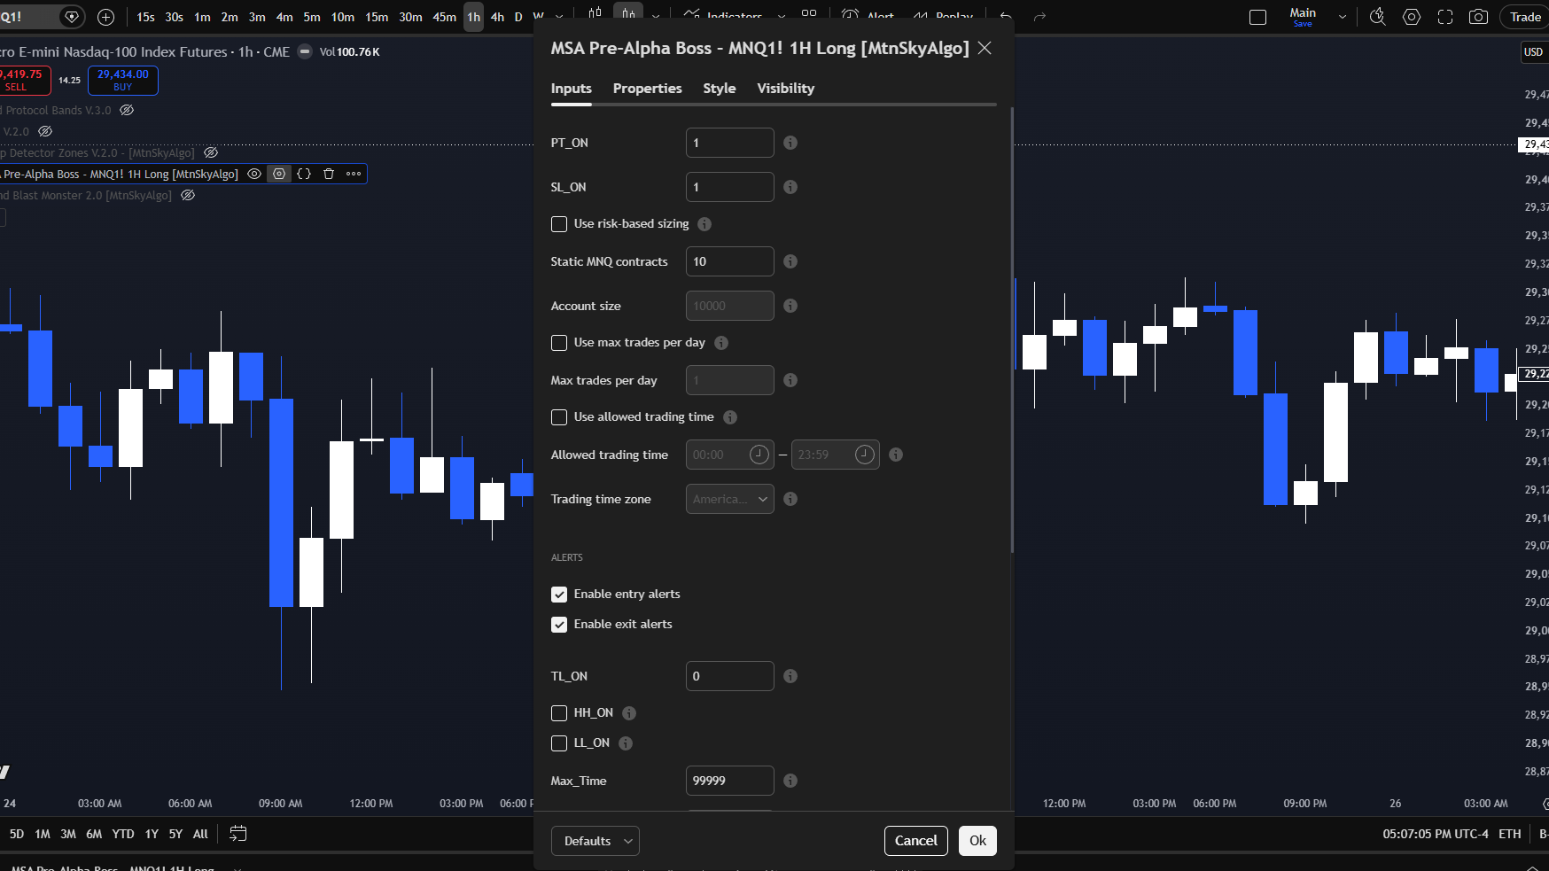
Task: Show the hidden Blast Monster 2.0 indicator
Action: tap(188, 195)
